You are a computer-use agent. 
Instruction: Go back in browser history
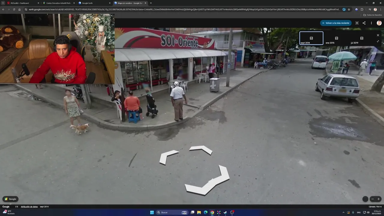coord(3,9)
